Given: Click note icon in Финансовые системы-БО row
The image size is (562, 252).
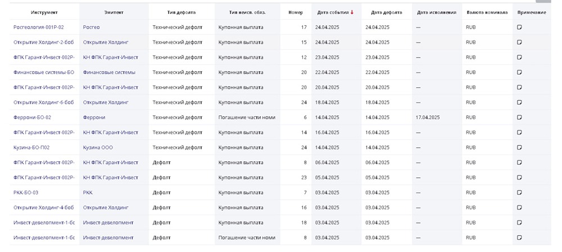Looking at the screenshot, I should pos(519,72).
